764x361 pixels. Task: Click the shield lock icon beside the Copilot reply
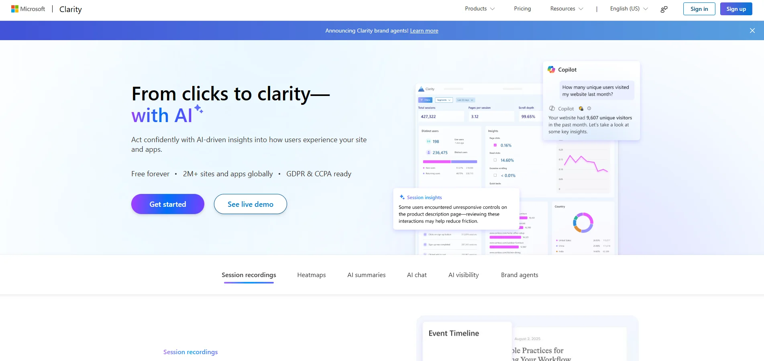581,108
